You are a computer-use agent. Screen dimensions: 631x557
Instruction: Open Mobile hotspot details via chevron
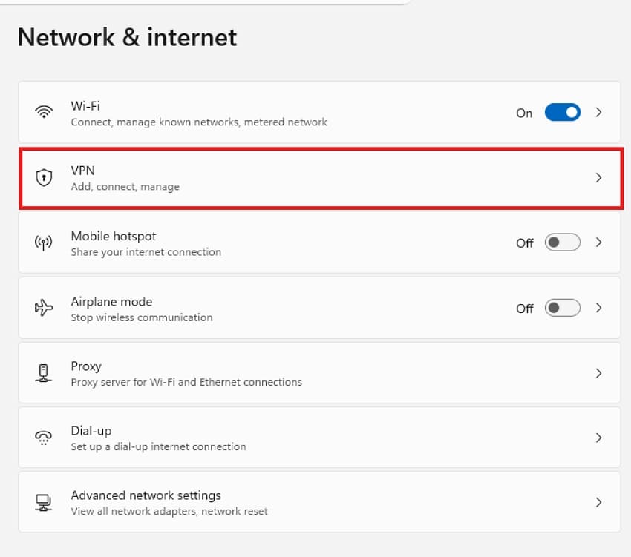599,242
